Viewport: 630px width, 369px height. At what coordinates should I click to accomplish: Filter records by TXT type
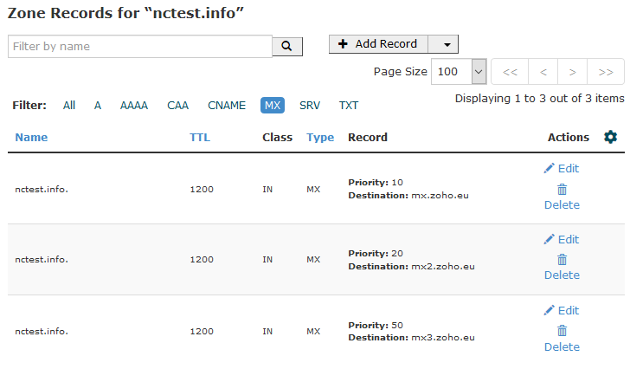pos(349,106)
